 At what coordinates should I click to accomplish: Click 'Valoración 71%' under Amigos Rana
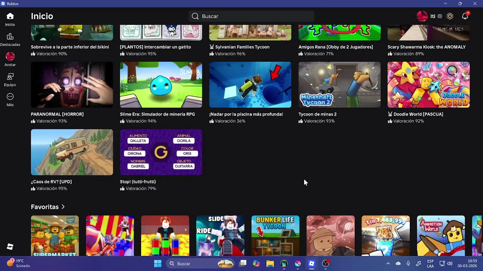pos(319,54)
